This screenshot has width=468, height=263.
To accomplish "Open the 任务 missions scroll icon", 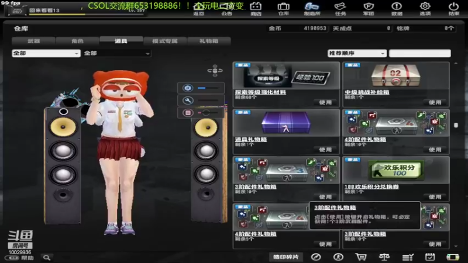I will 340,9.
